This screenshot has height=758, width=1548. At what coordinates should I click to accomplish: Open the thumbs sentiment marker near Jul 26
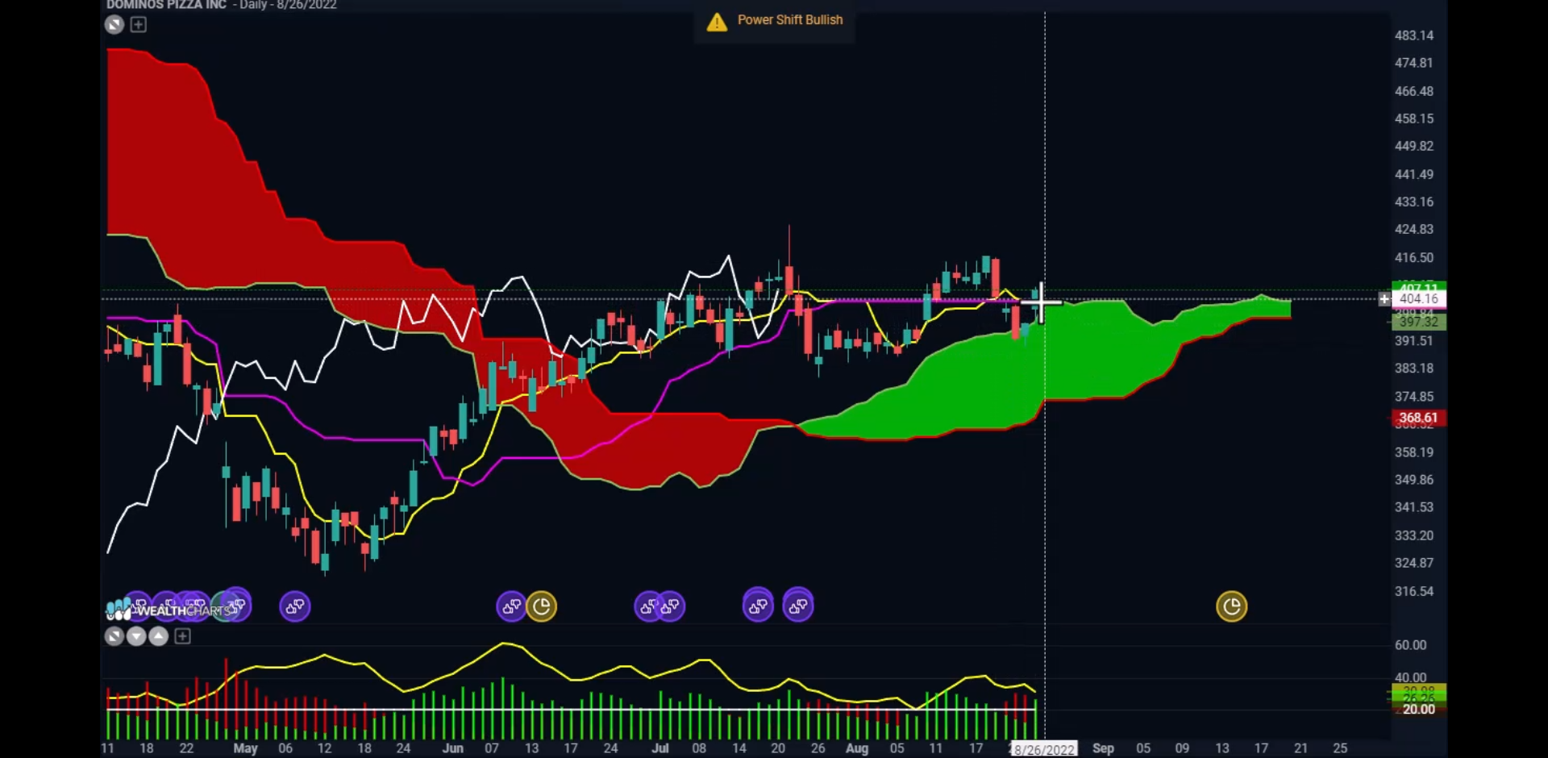[798, 606]
